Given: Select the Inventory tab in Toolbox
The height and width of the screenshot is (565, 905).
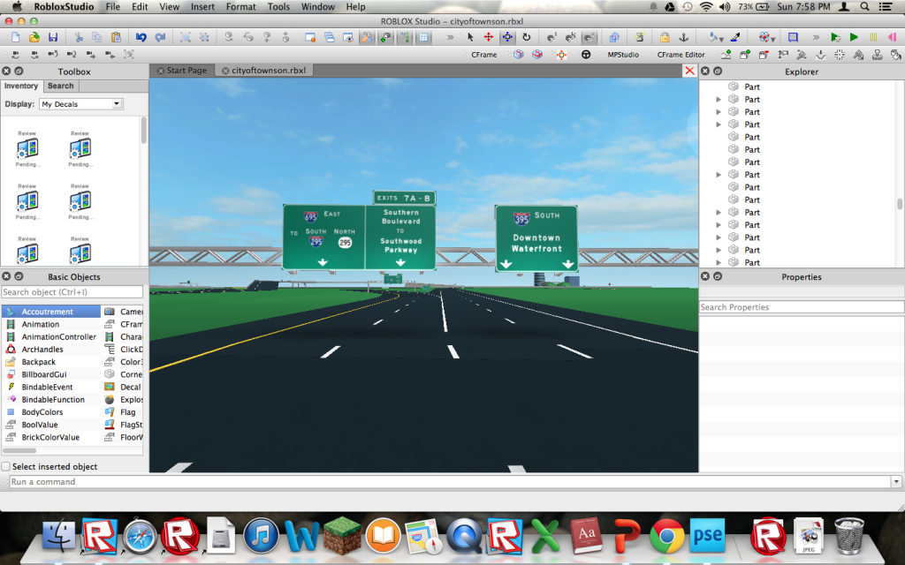Looking at the screenshot, I should click(x=21, y=86).
